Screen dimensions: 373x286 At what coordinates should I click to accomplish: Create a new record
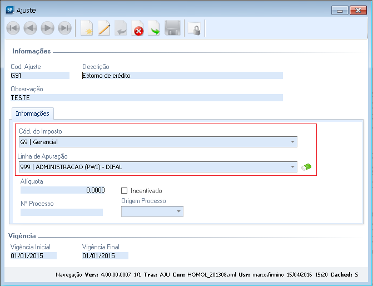point(87,28)
